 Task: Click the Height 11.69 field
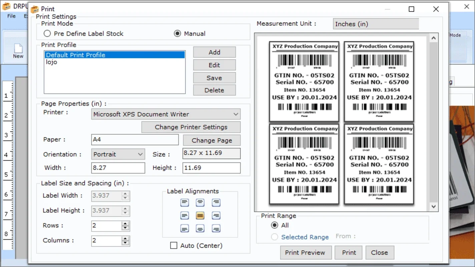point(211,168)
